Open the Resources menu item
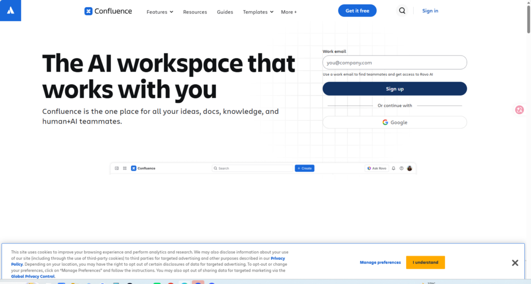This screenshot has height=284, width=531. pos(195,12)
